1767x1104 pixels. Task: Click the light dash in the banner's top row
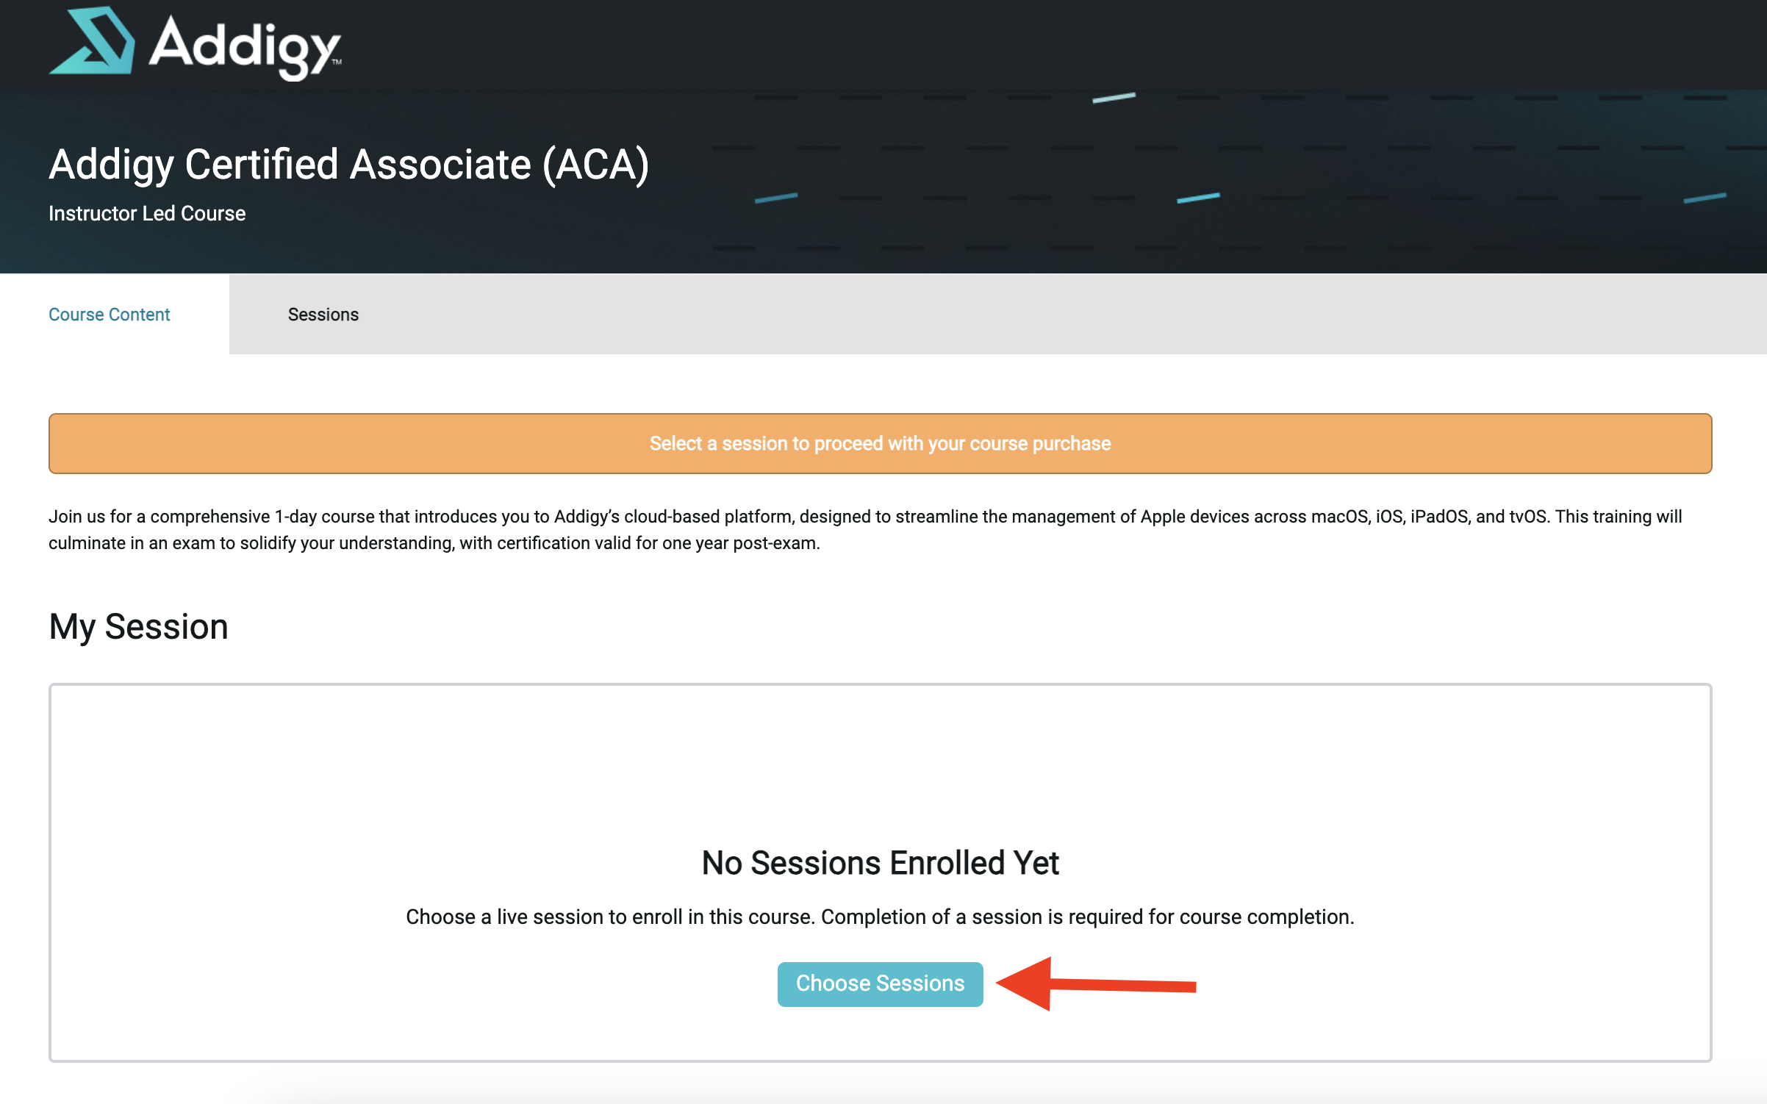pyautogui.click(x=1114, y=98)
